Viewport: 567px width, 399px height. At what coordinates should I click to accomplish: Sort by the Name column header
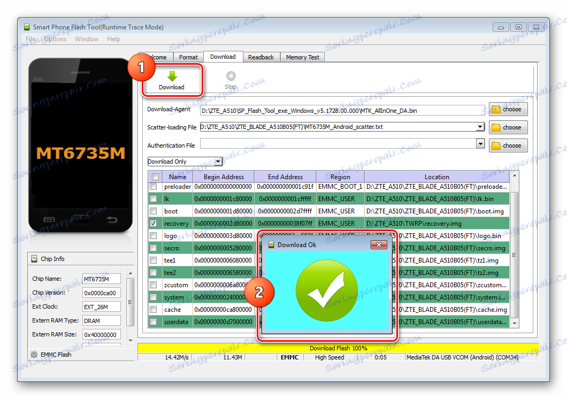178,177
